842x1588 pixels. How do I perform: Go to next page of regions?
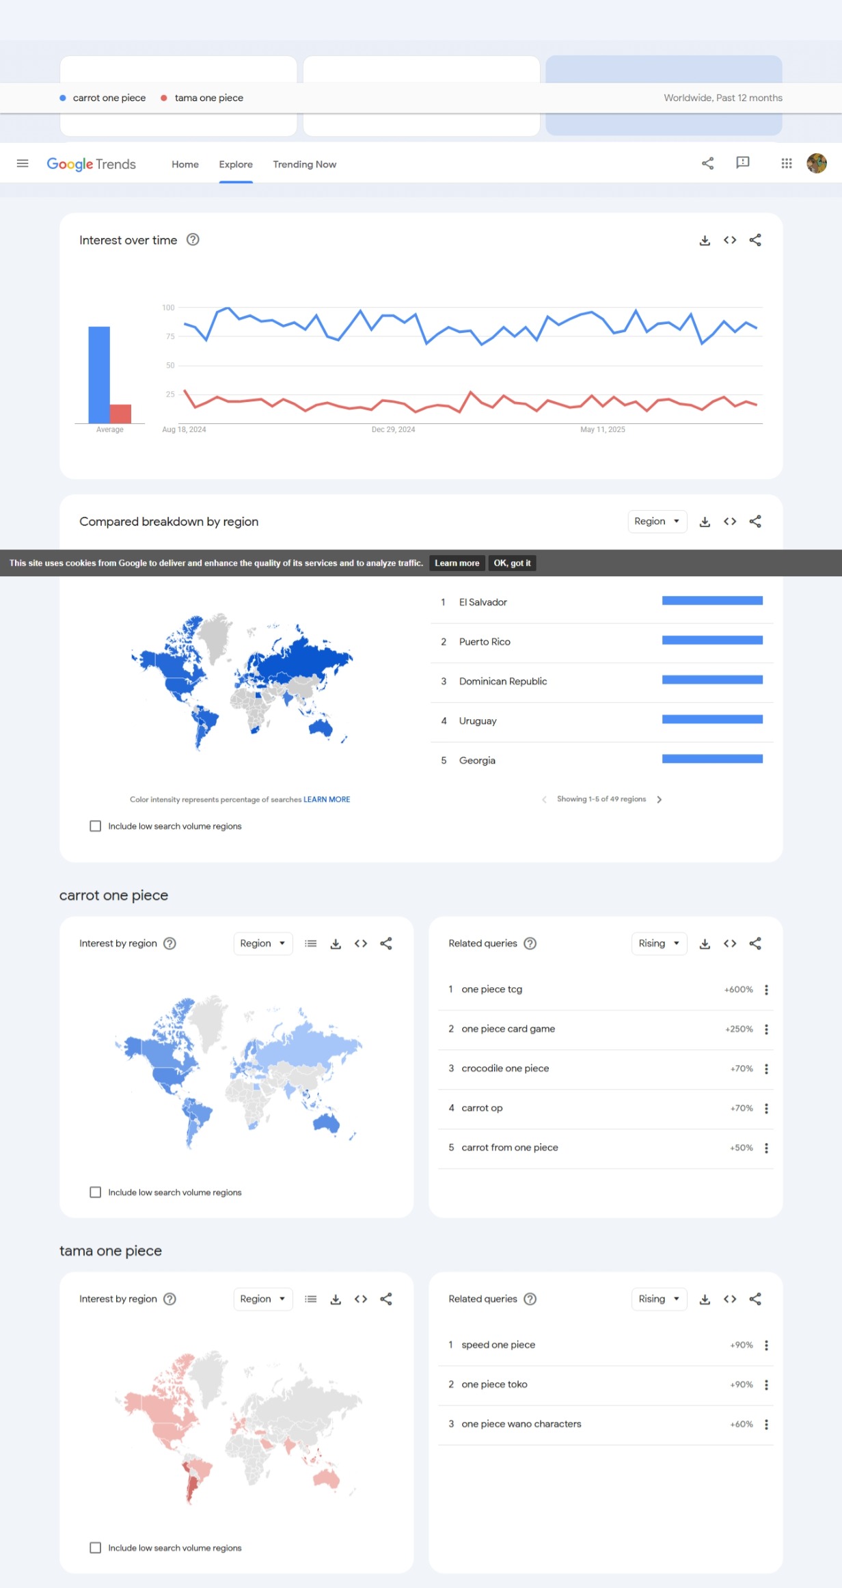[660, 799]
